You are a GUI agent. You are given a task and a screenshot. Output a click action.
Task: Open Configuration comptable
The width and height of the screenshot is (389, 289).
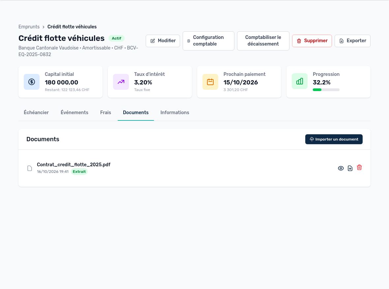(208, 41)
